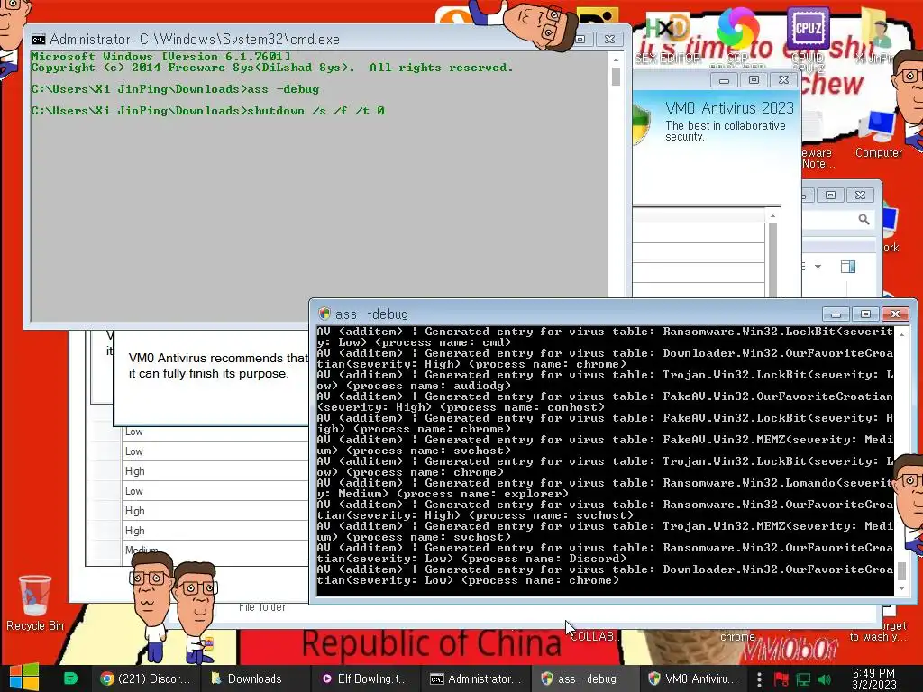This screenshot has height=692, width=923.
Task: Minimize the ass -debug console window
Action: click(836, 314)
